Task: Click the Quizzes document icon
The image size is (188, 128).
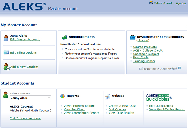Action: point(108,96)
